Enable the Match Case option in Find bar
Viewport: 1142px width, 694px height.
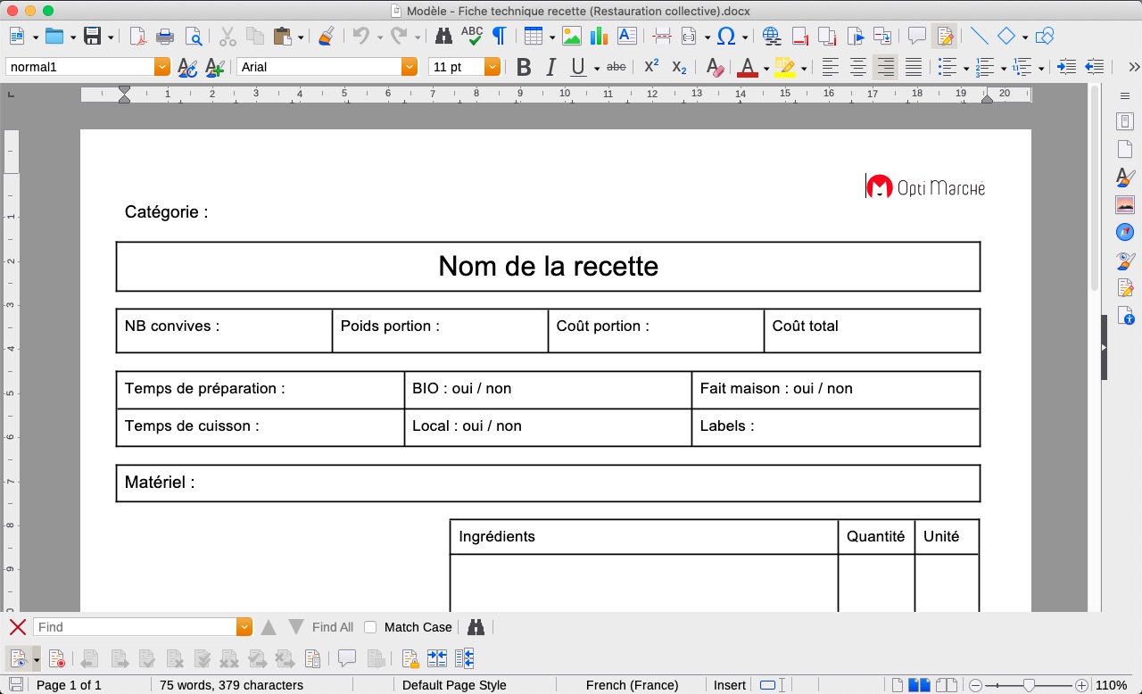click(x=369, y=627)
